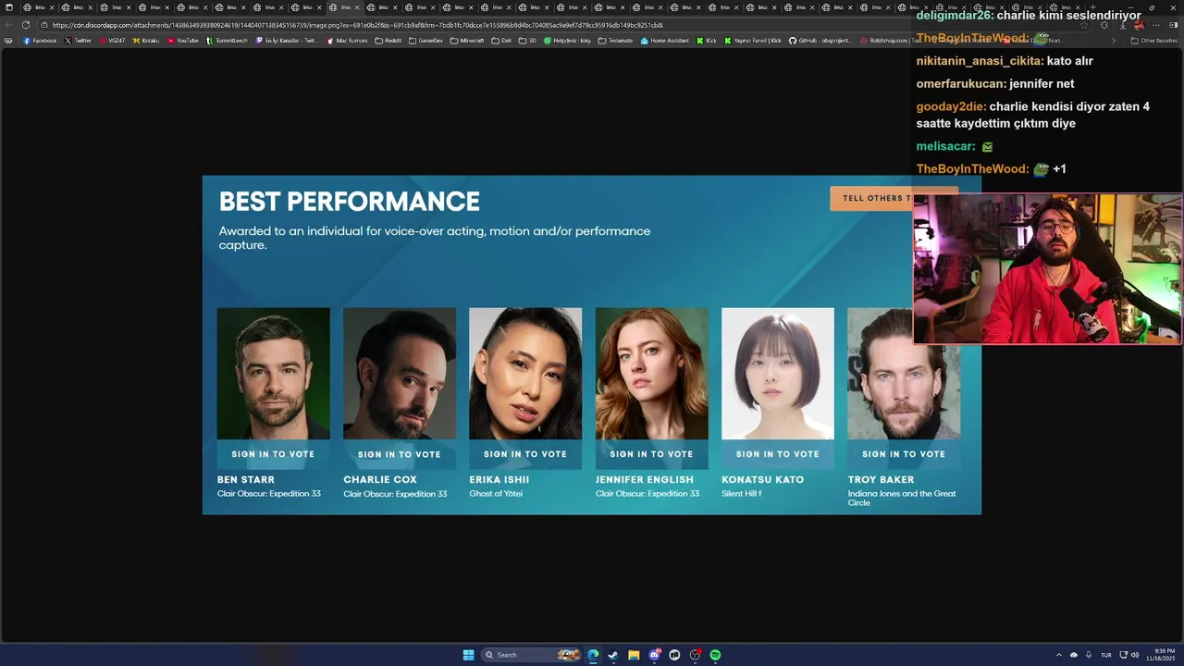The image size is (1184, 666).
Task: Open Discord from the taskbar
Action: (x=654, y=655)
